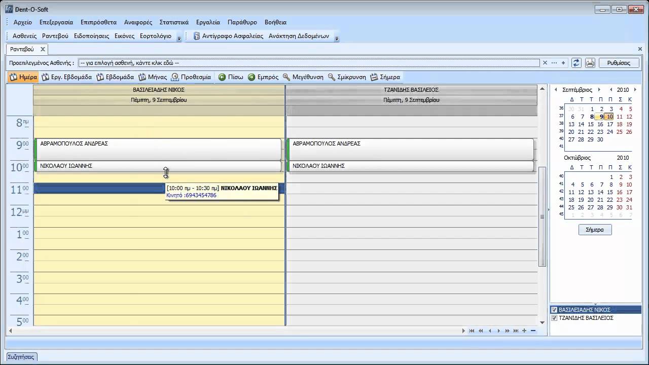Click the single left arrow in the bottom navigator
Image resolution: width=649 pixels, height=365 pixels.
(x=490, y=331)
